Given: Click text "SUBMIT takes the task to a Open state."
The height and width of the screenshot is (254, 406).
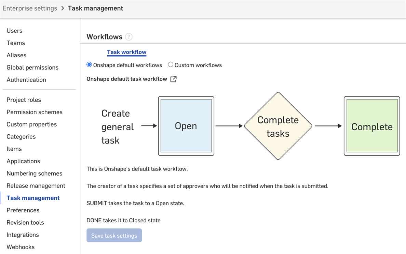Looking at the screenshot, I should (135, 203).
